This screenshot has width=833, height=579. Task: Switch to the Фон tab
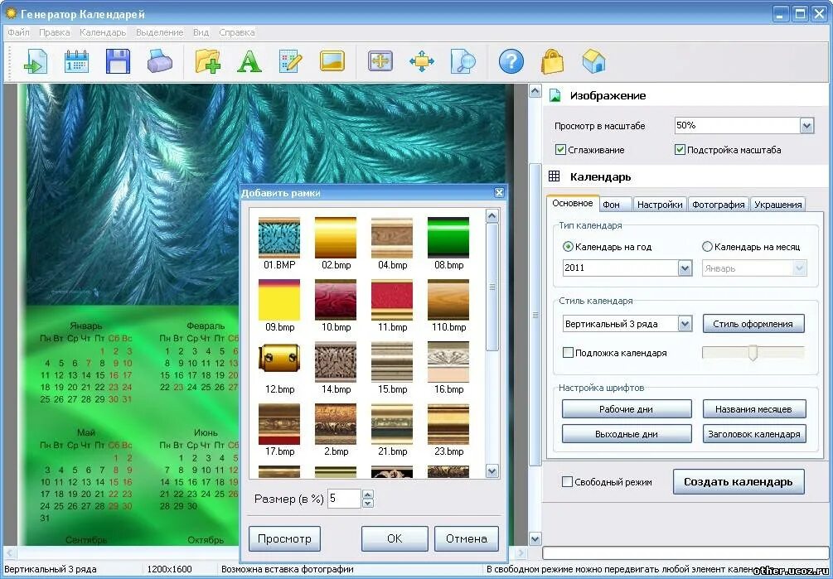(x=616, y=205)
